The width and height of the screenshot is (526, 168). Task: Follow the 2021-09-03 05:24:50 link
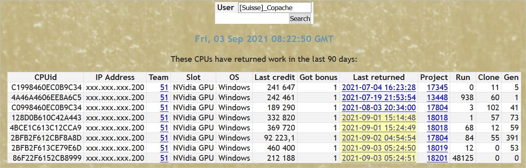tap(379, 148)
